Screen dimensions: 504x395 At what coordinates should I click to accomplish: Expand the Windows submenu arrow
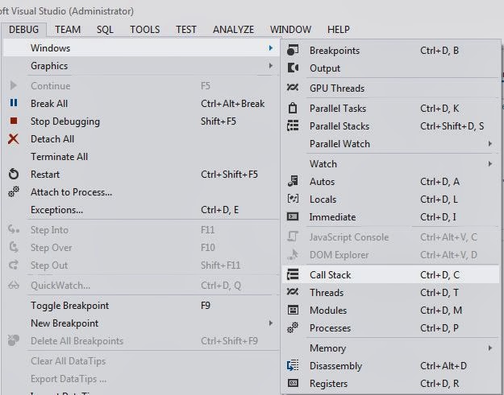271,47
